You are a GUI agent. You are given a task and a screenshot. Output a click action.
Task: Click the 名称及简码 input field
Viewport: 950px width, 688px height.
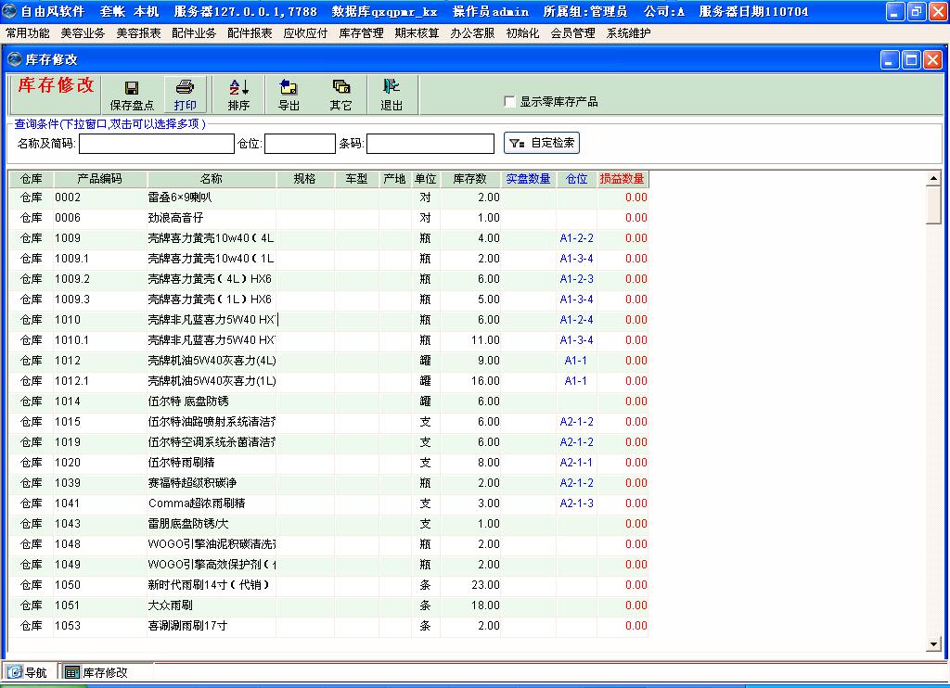(156, 144)
